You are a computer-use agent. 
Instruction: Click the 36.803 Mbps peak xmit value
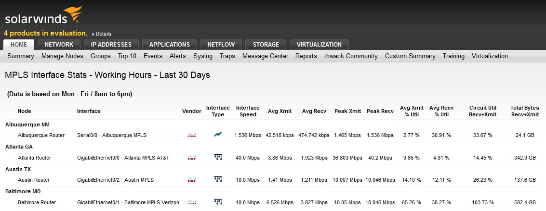347,158
